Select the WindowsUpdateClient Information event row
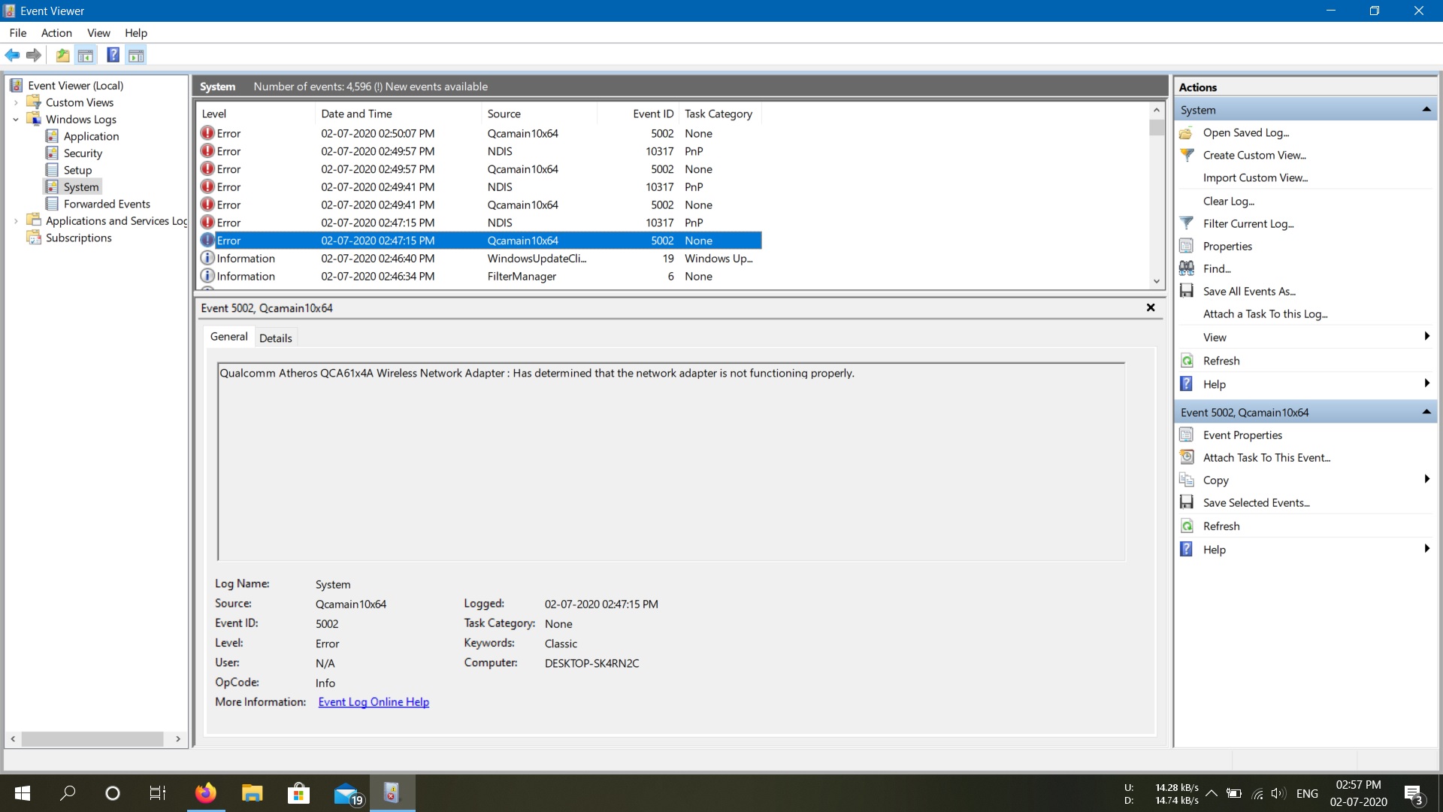 479,258
